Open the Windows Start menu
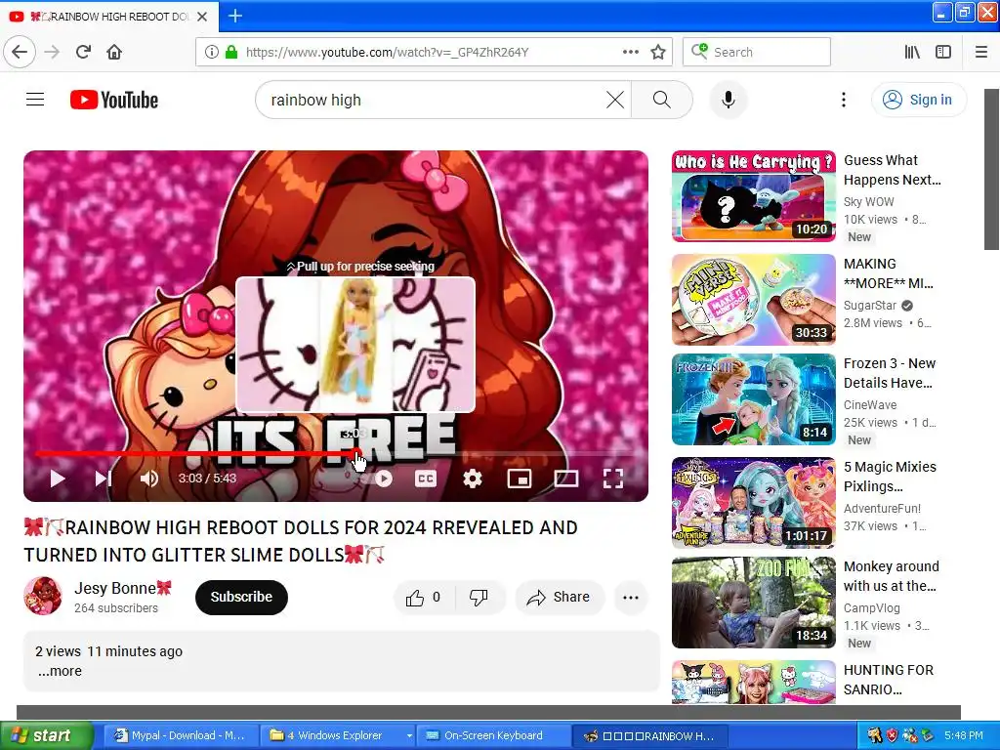Viewport: 1000px width, 750px height. tap(47, 735)
